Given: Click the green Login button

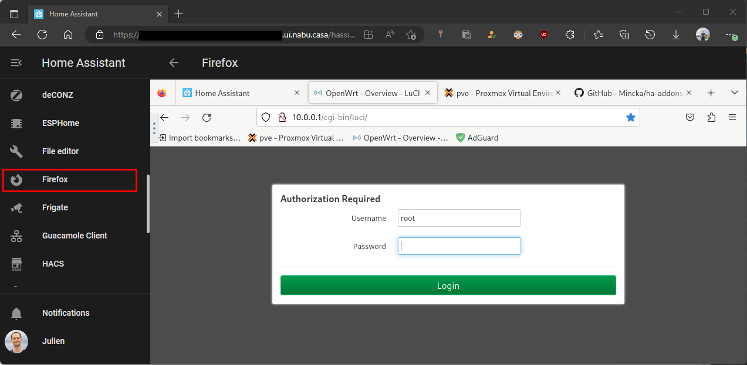Looking at the screenshot, I should [448, 285].
